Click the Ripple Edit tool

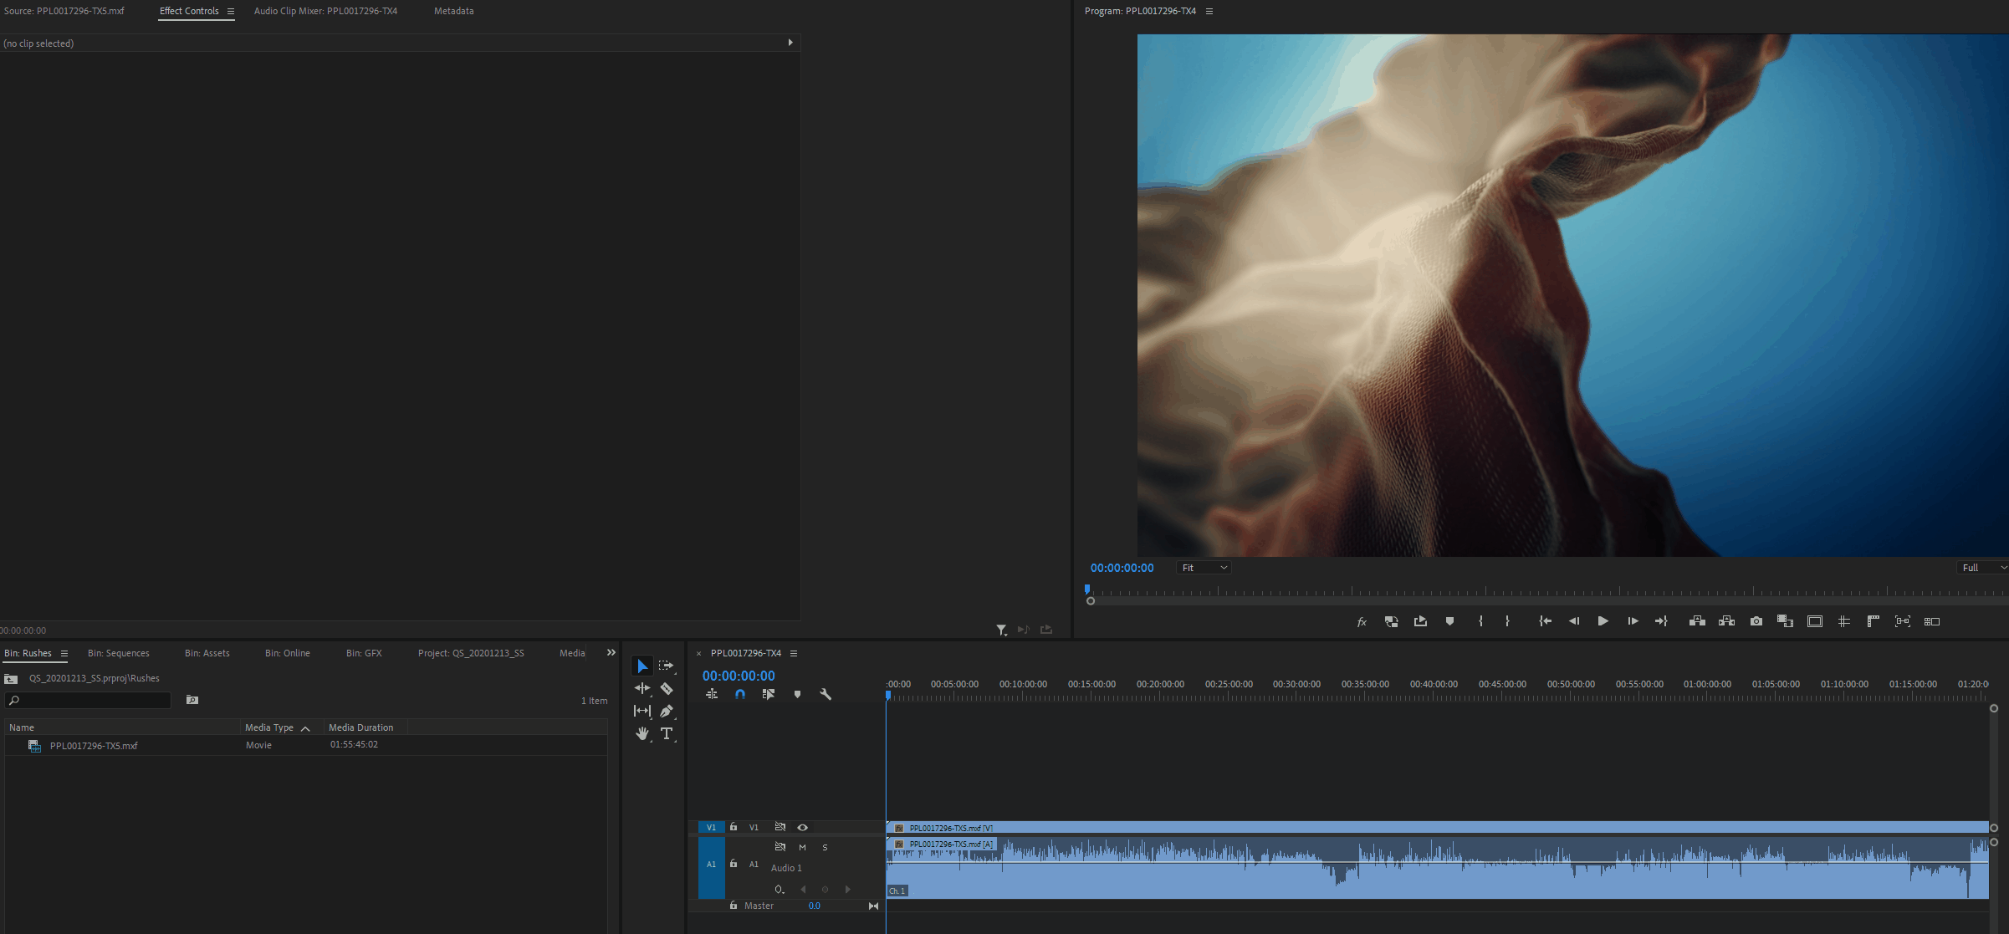(x=642, y=688)
